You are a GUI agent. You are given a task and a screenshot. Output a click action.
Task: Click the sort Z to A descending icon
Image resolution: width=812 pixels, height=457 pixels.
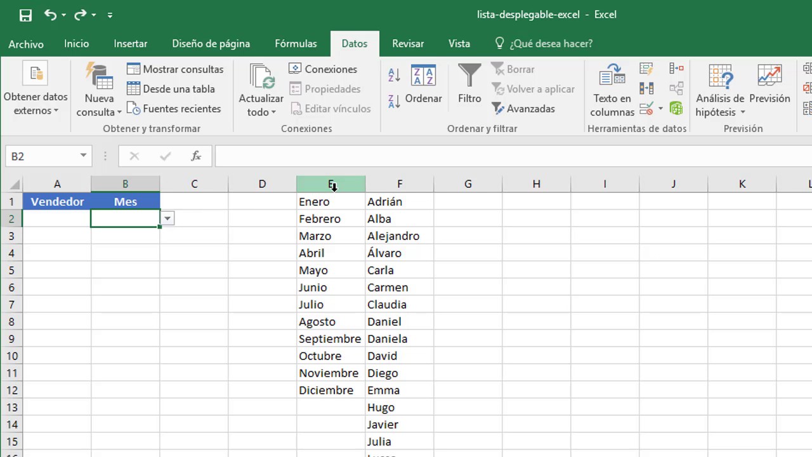click(394, 100)
